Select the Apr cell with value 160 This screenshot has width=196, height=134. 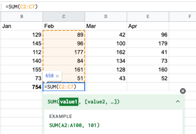tap(148, 70)
